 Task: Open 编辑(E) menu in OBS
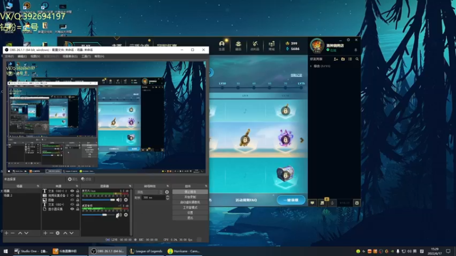tap(22, 56)
